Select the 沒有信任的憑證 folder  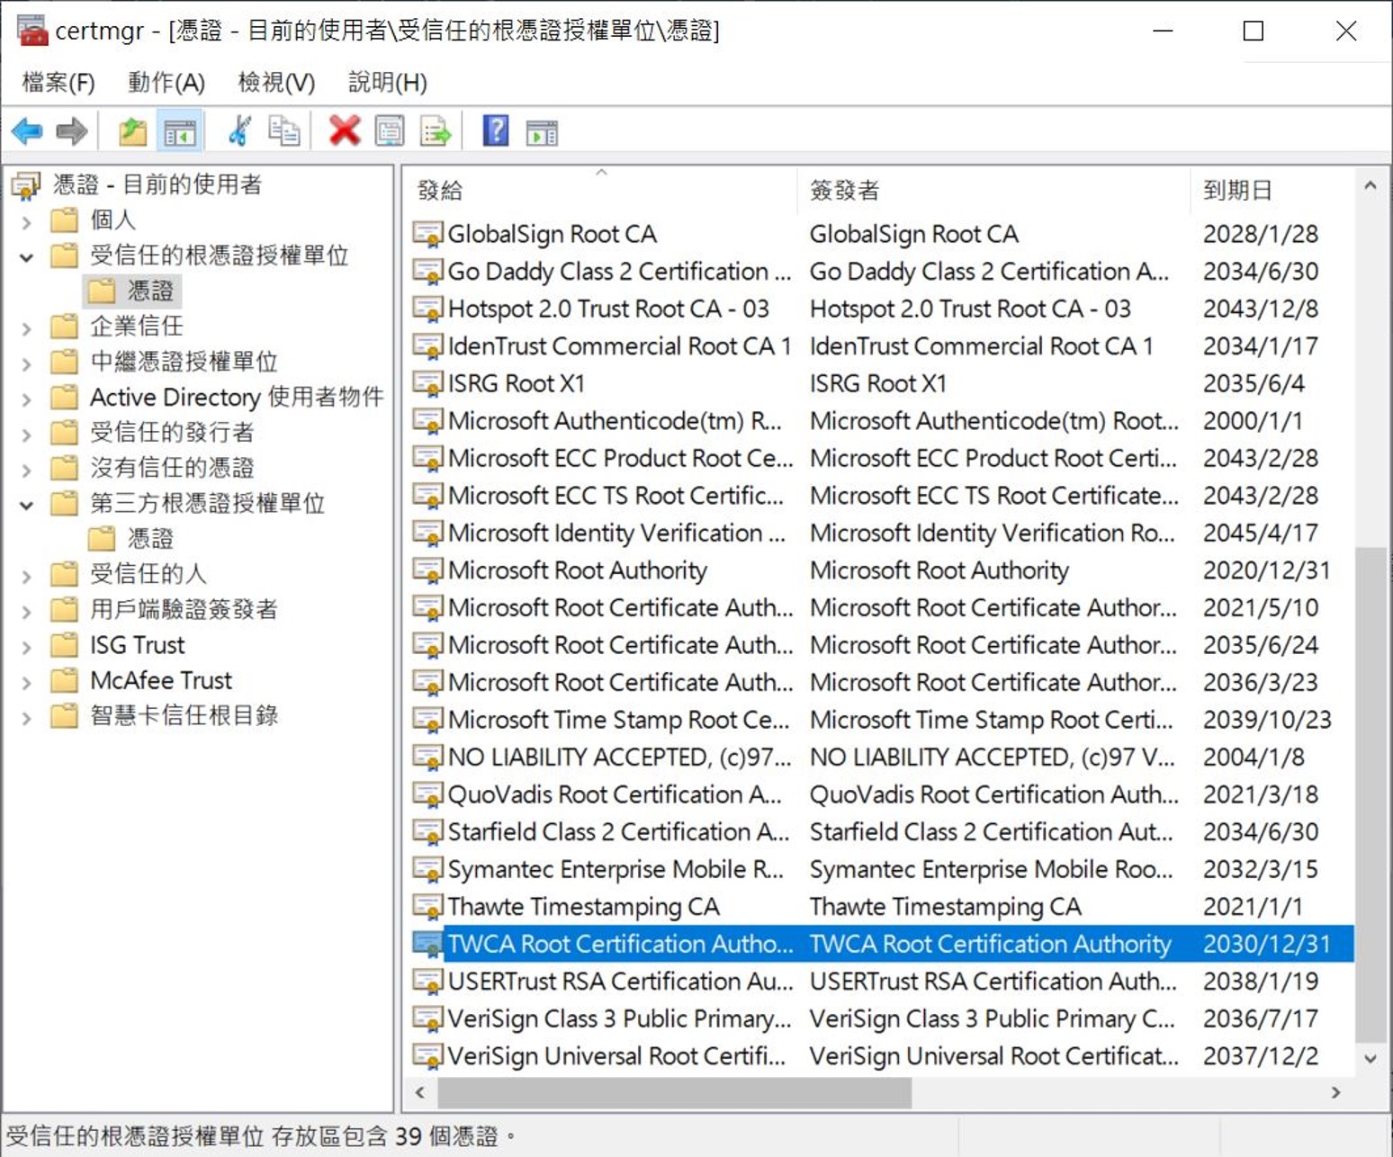[x=155, y=468]
